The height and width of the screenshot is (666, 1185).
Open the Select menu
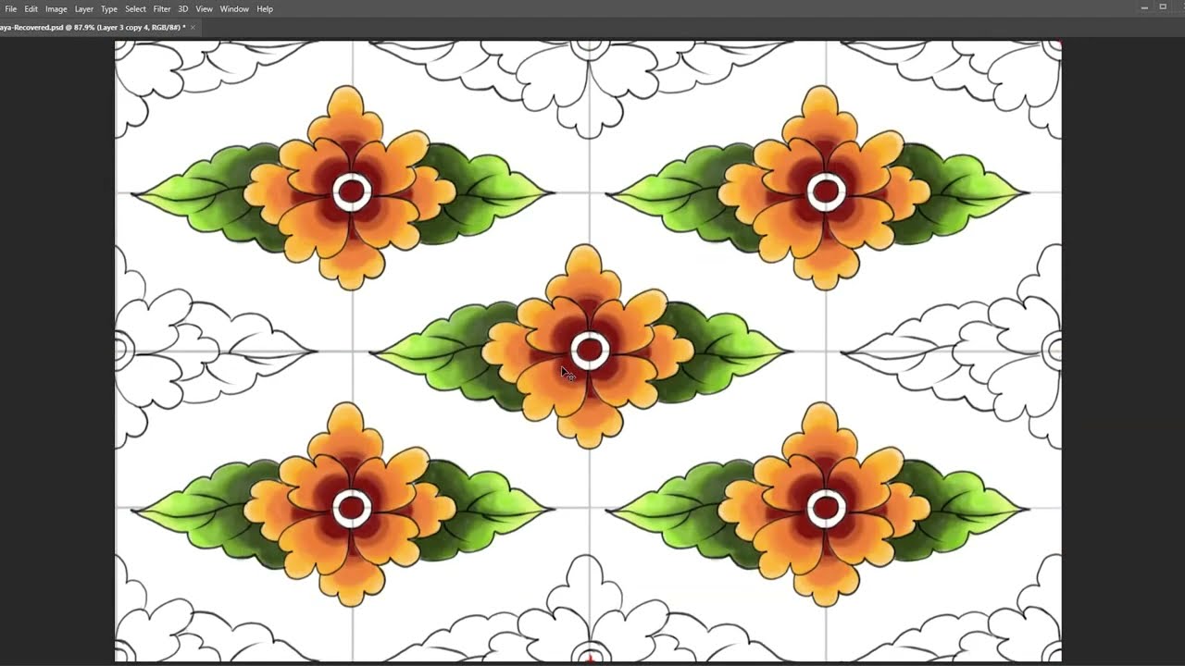click(x=135, y=8)
